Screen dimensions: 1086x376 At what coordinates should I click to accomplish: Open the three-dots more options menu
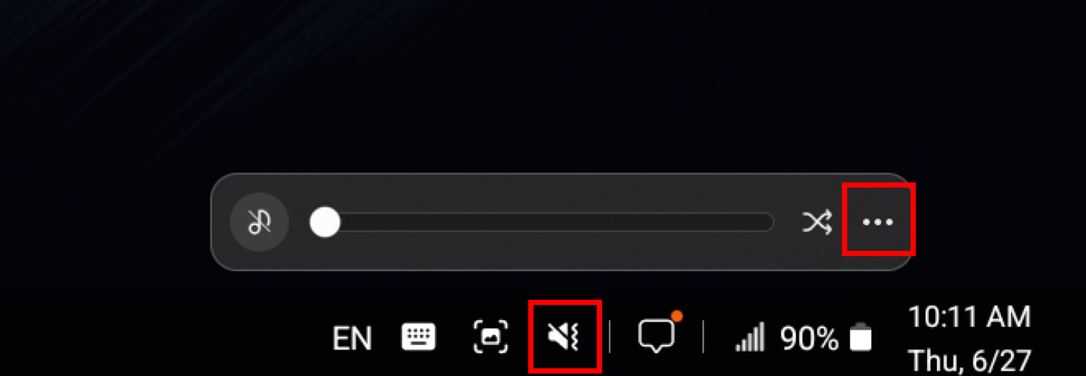[878, 222]
